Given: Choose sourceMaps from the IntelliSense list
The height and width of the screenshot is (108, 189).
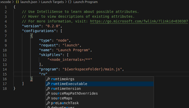Looking at the screenshot, I should (100, 98).
